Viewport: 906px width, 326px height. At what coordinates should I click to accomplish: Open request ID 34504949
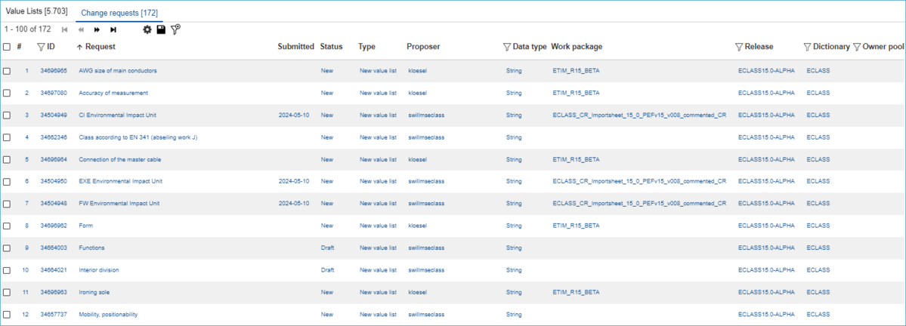pos(54,115)
